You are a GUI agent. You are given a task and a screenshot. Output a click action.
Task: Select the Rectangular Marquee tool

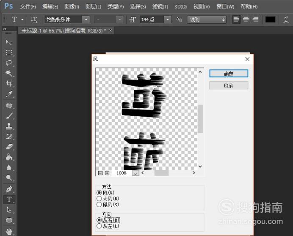[x=9, y=53]
